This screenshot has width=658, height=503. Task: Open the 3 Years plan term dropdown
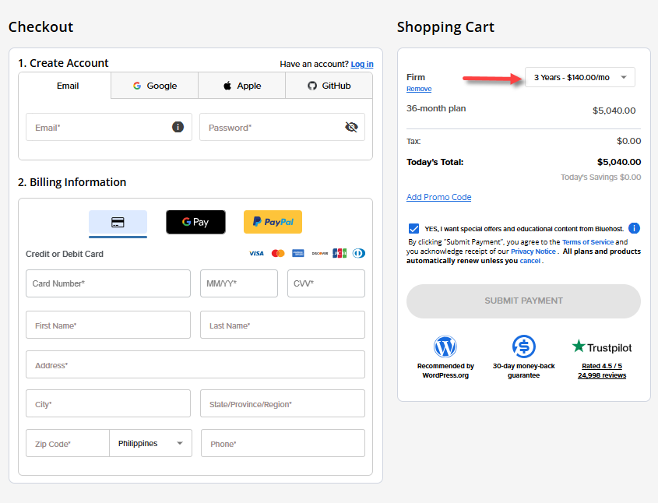point(579,77)
